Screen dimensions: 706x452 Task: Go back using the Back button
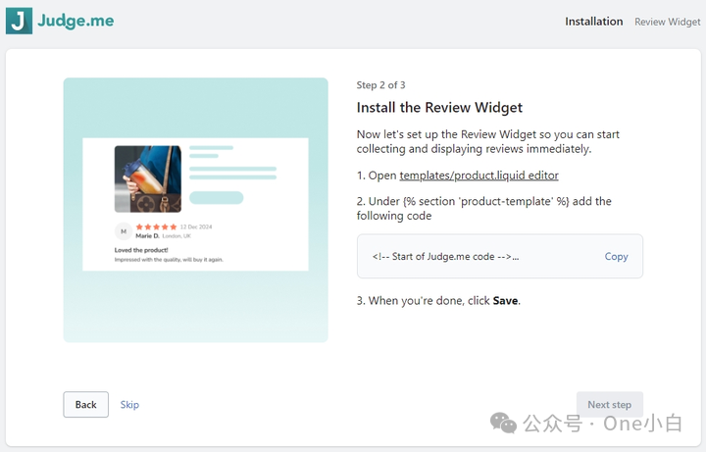(x=86, y=405)
